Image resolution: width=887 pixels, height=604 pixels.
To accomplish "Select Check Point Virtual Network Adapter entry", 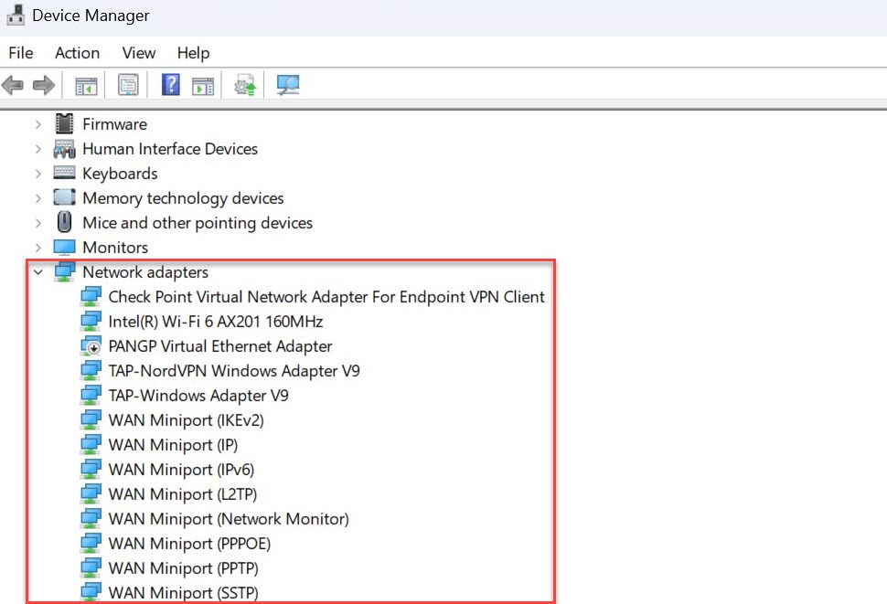I will [x=326, y=297].
